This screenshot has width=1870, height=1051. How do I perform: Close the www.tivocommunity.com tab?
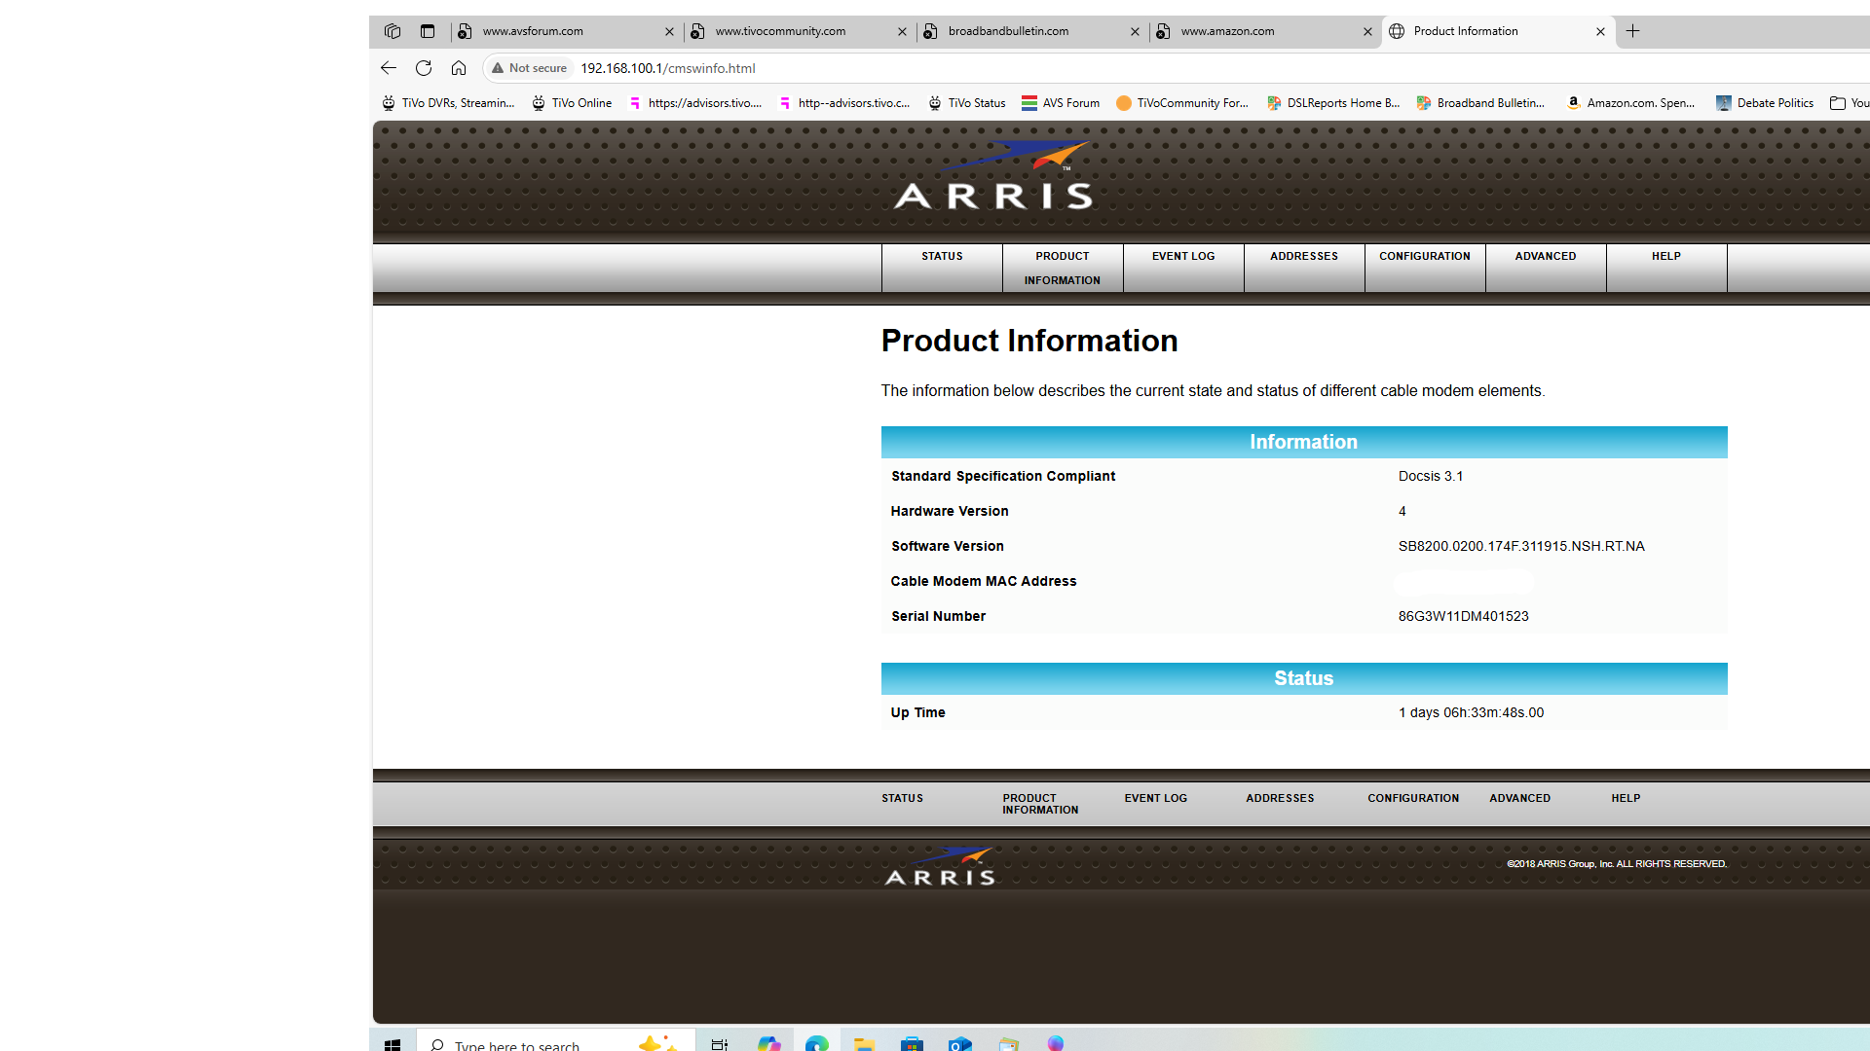902,31
